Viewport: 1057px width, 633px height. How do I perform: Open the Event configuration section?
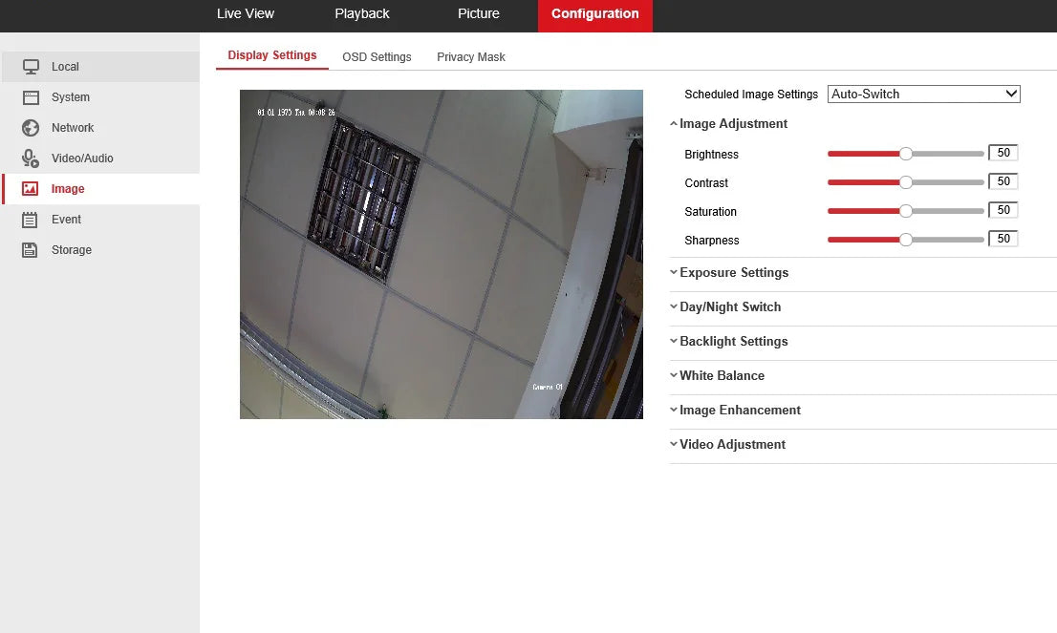pos(66,219)
